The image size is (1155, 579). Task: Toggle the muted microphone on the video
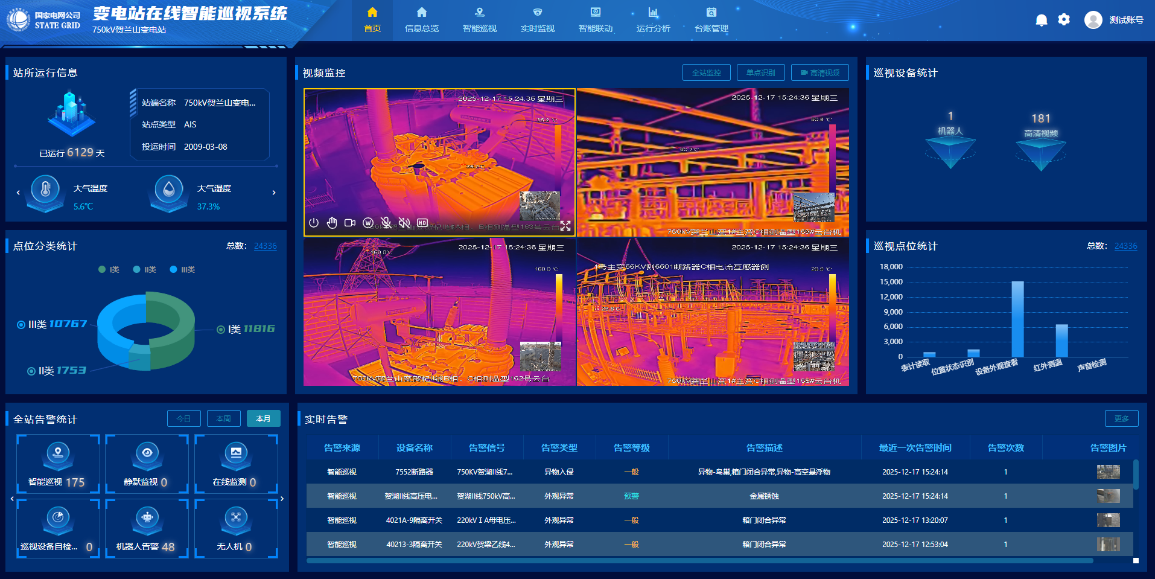click(x=386, y=223)
